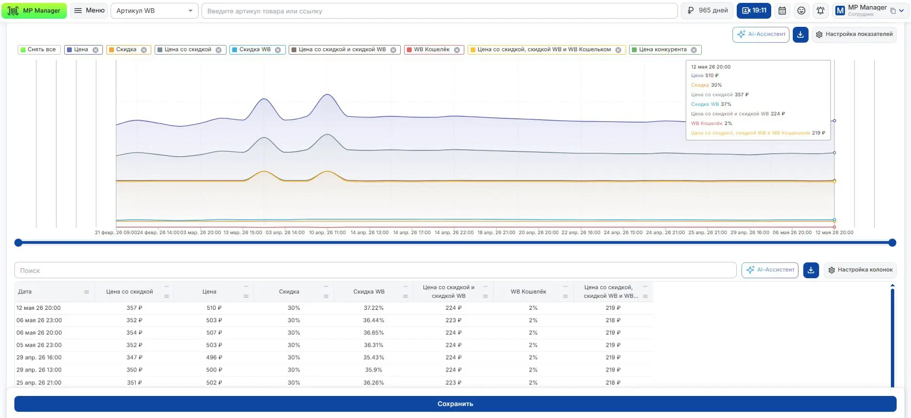This screenshot has width=911, height=418.
Task: Remove the Скидка series with its x icon
Action: [x=144, y=50]
